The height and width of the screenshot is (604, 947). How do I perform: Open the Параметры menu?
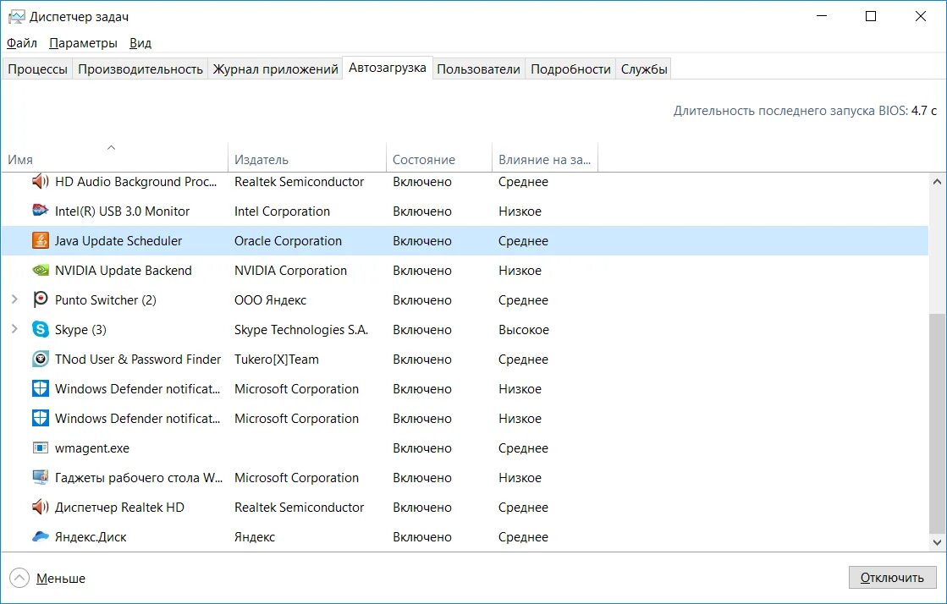point(83,43)
